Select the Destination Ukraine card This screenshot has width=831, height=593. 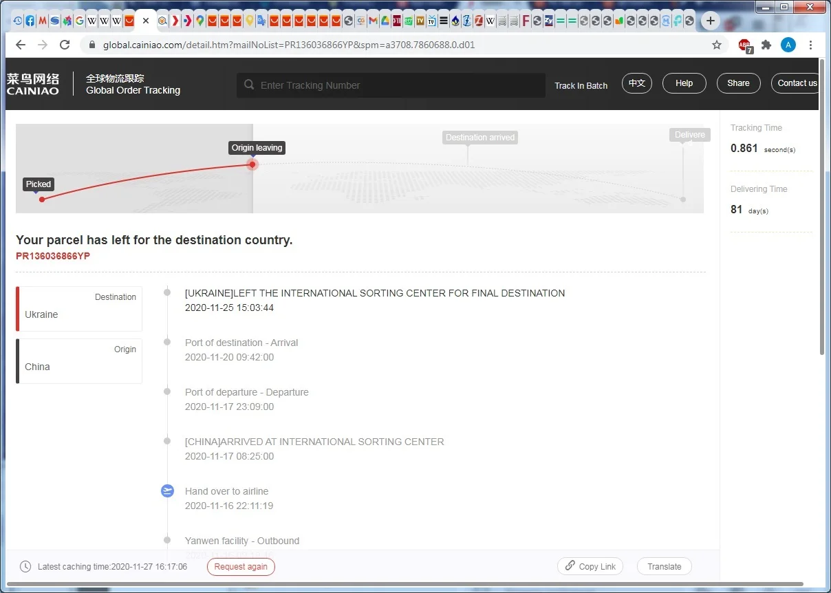[x=79, y=309]
